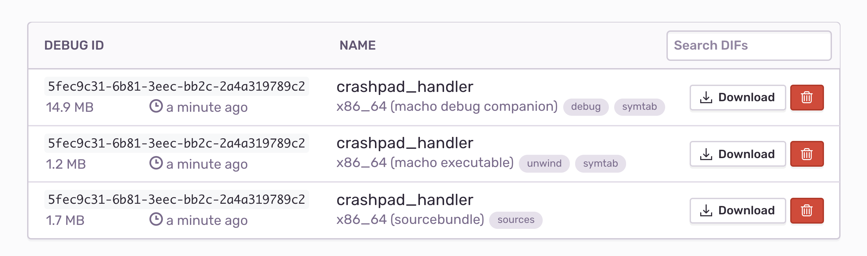Click clock icon on the 1.7 MB row

[156, 219]
